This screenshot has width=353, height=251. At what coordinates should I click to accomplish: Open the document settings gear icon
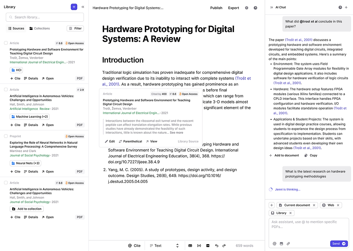246,8
